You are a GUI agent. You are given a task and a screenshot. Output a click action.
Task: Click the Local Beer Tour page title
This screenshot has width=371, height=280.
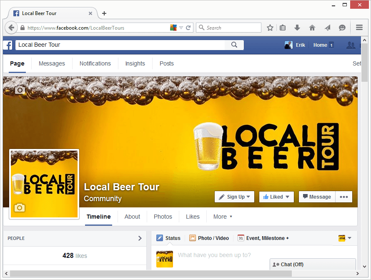point(122,187)
